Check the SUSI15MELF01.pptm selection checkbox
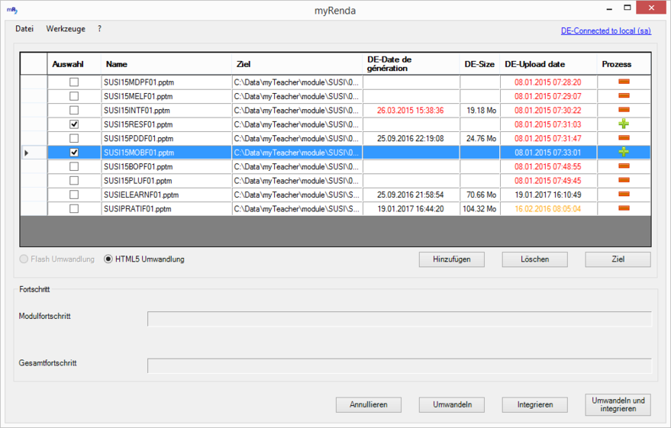The image size is (671, 428). (74, 96)
